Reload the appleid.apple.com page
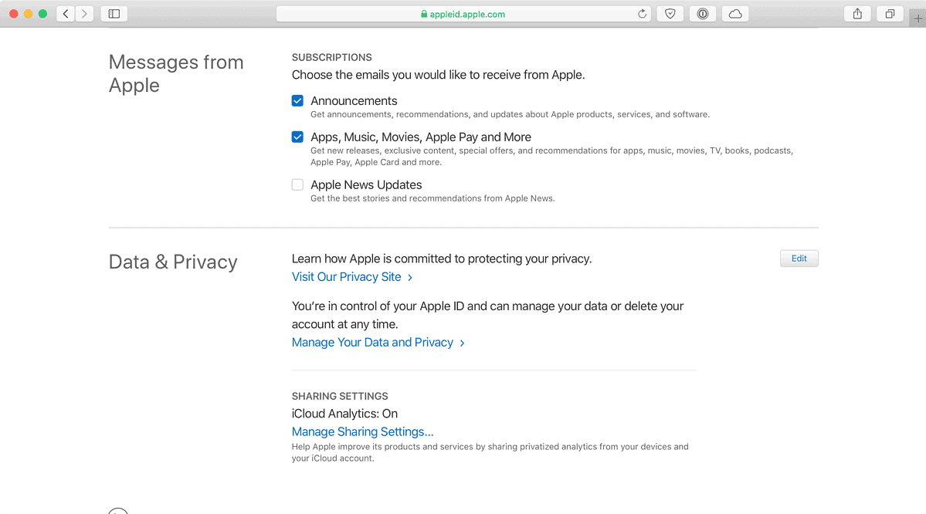The height and width of the screenshot is (514, 926). tap(642, 14)
